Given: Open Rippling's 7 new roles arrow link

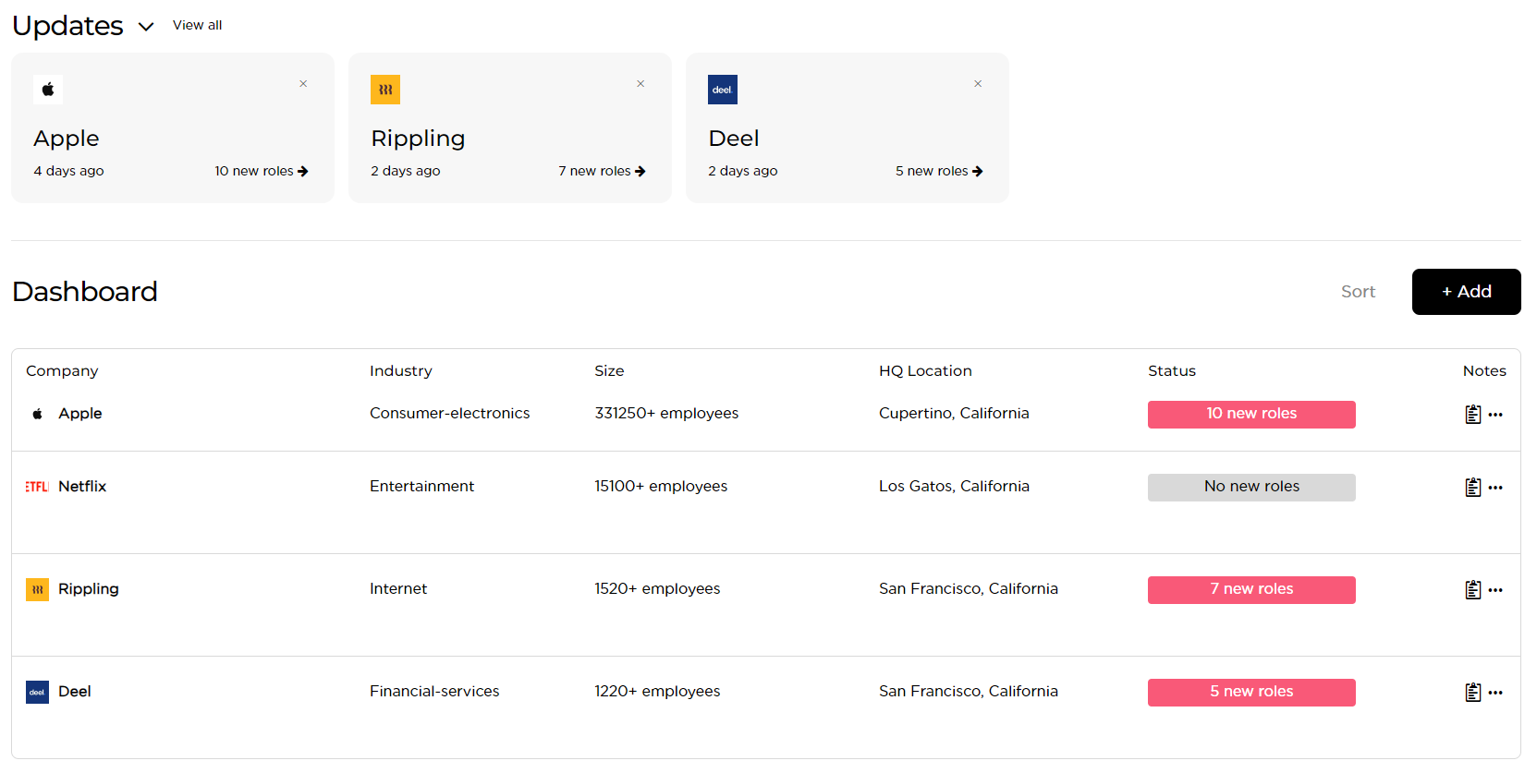Looking at the screenshot, I should pos(602,171).
